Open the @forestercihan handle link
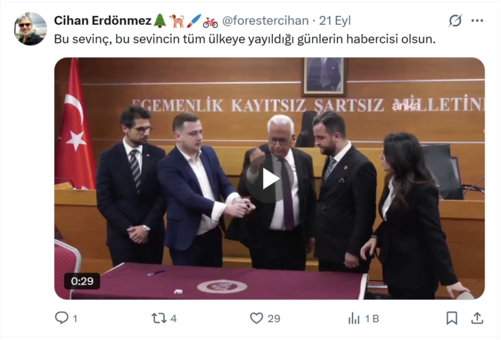 265,21
